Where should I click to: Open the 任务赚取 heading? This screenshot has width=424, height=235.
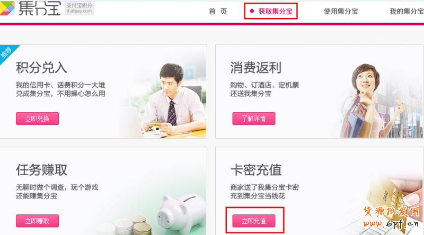point(41,170)
